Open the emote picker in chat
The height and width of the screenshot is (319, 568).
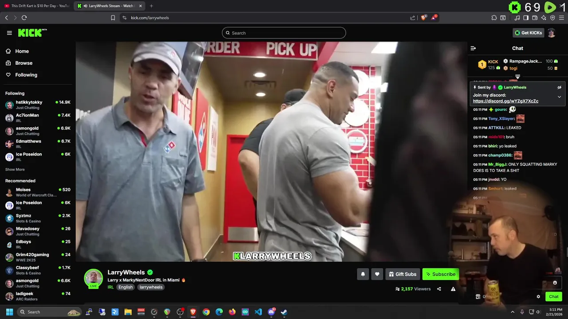pyautogui.click(x=555, y=283)
